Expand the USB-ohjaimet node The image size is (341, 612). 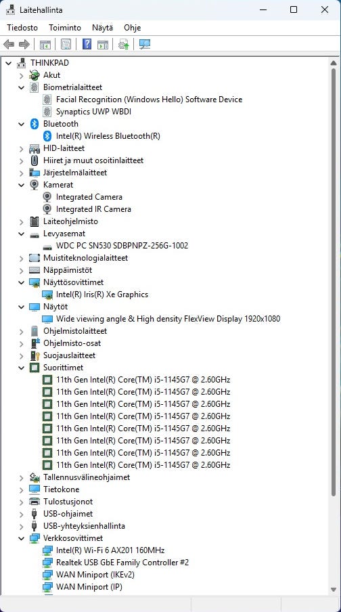[22, 514]
